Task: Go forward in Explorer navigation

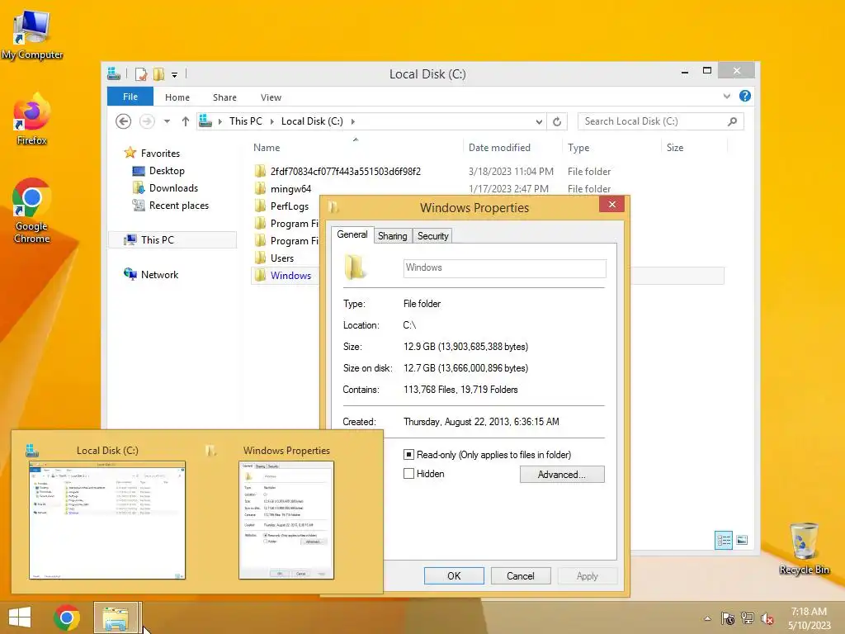Action: (147, 121)
